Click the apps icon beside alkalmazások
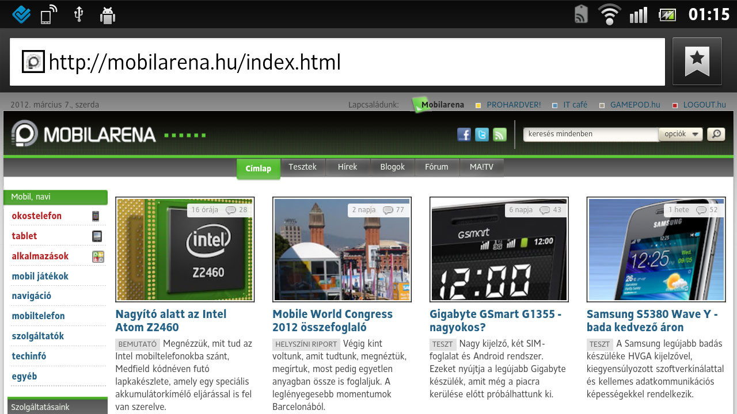Image resolution: width=737 pixels, height=414 pixels. 98,257
